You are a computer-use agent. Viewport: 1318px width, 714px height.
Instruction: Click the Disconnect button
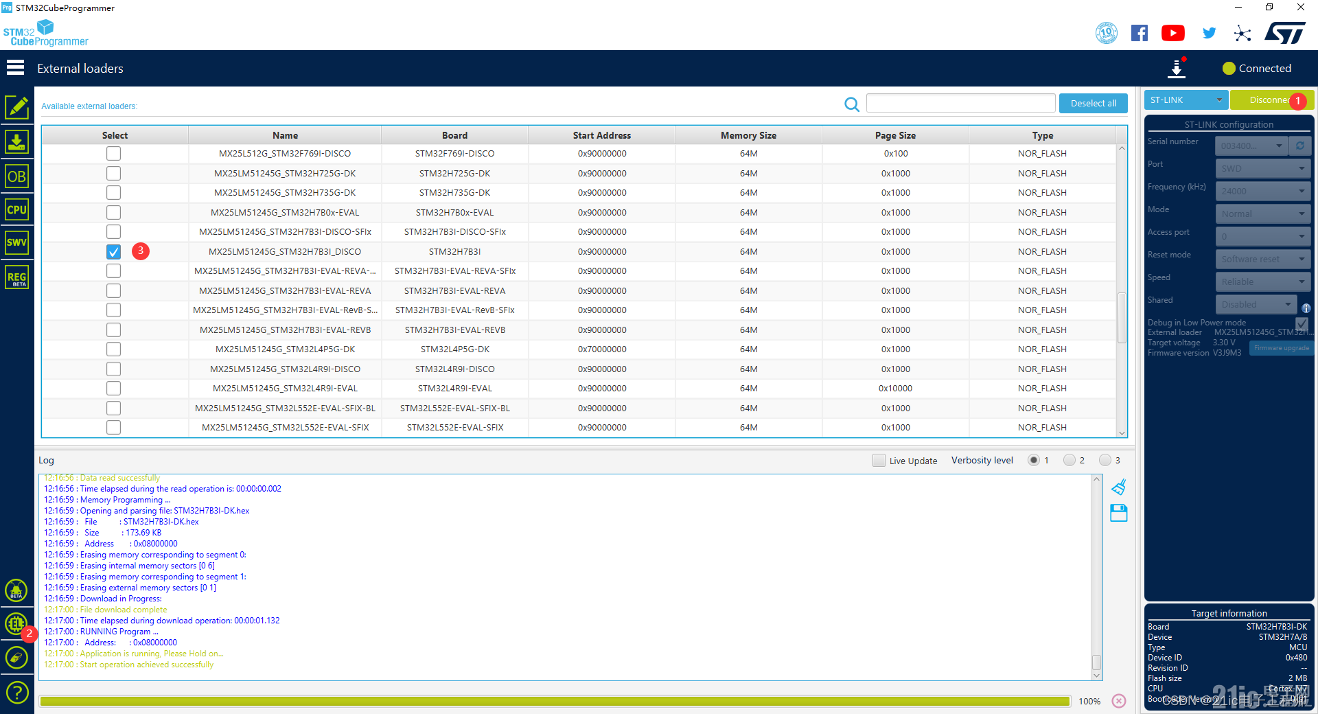1271,100
